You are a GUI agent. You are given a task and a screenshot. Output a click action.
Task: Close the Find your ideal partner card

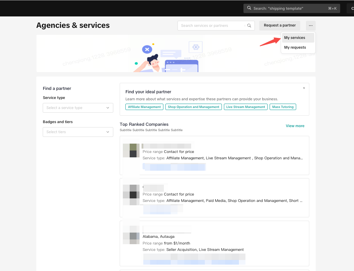pyautogui.click(x=304, y=88)
